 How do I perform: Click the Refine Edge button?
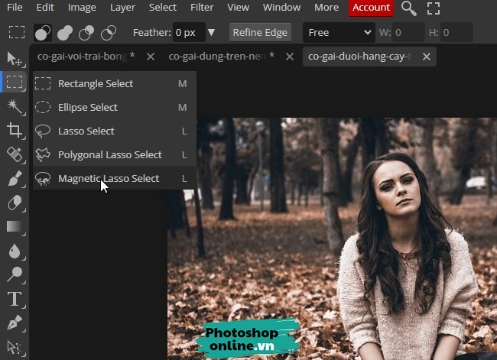(x=260, y=33)
